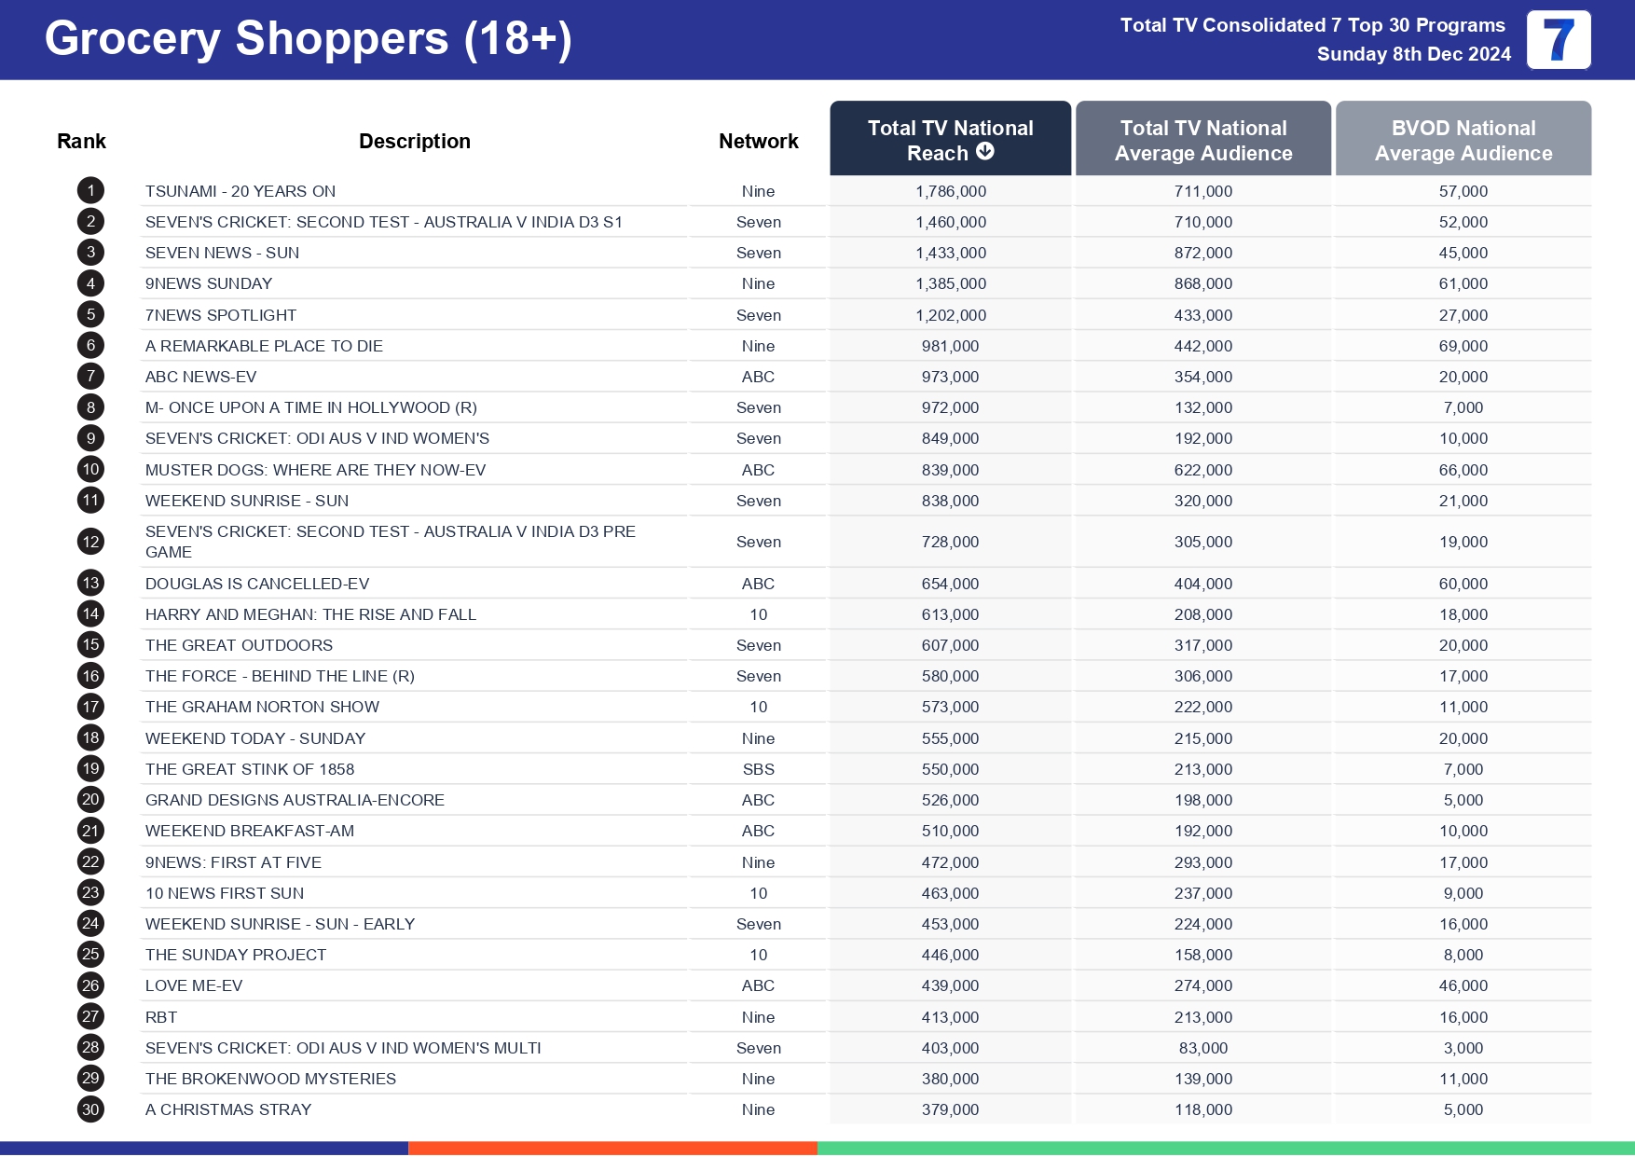1635x1157 pixels.
Task: Click the rank 30 circle badge
Action: (90, 1109)
